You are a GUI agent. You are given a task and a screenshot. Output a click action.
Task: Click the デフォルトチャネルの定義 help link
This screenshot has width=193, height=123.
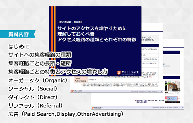[143, 86]
